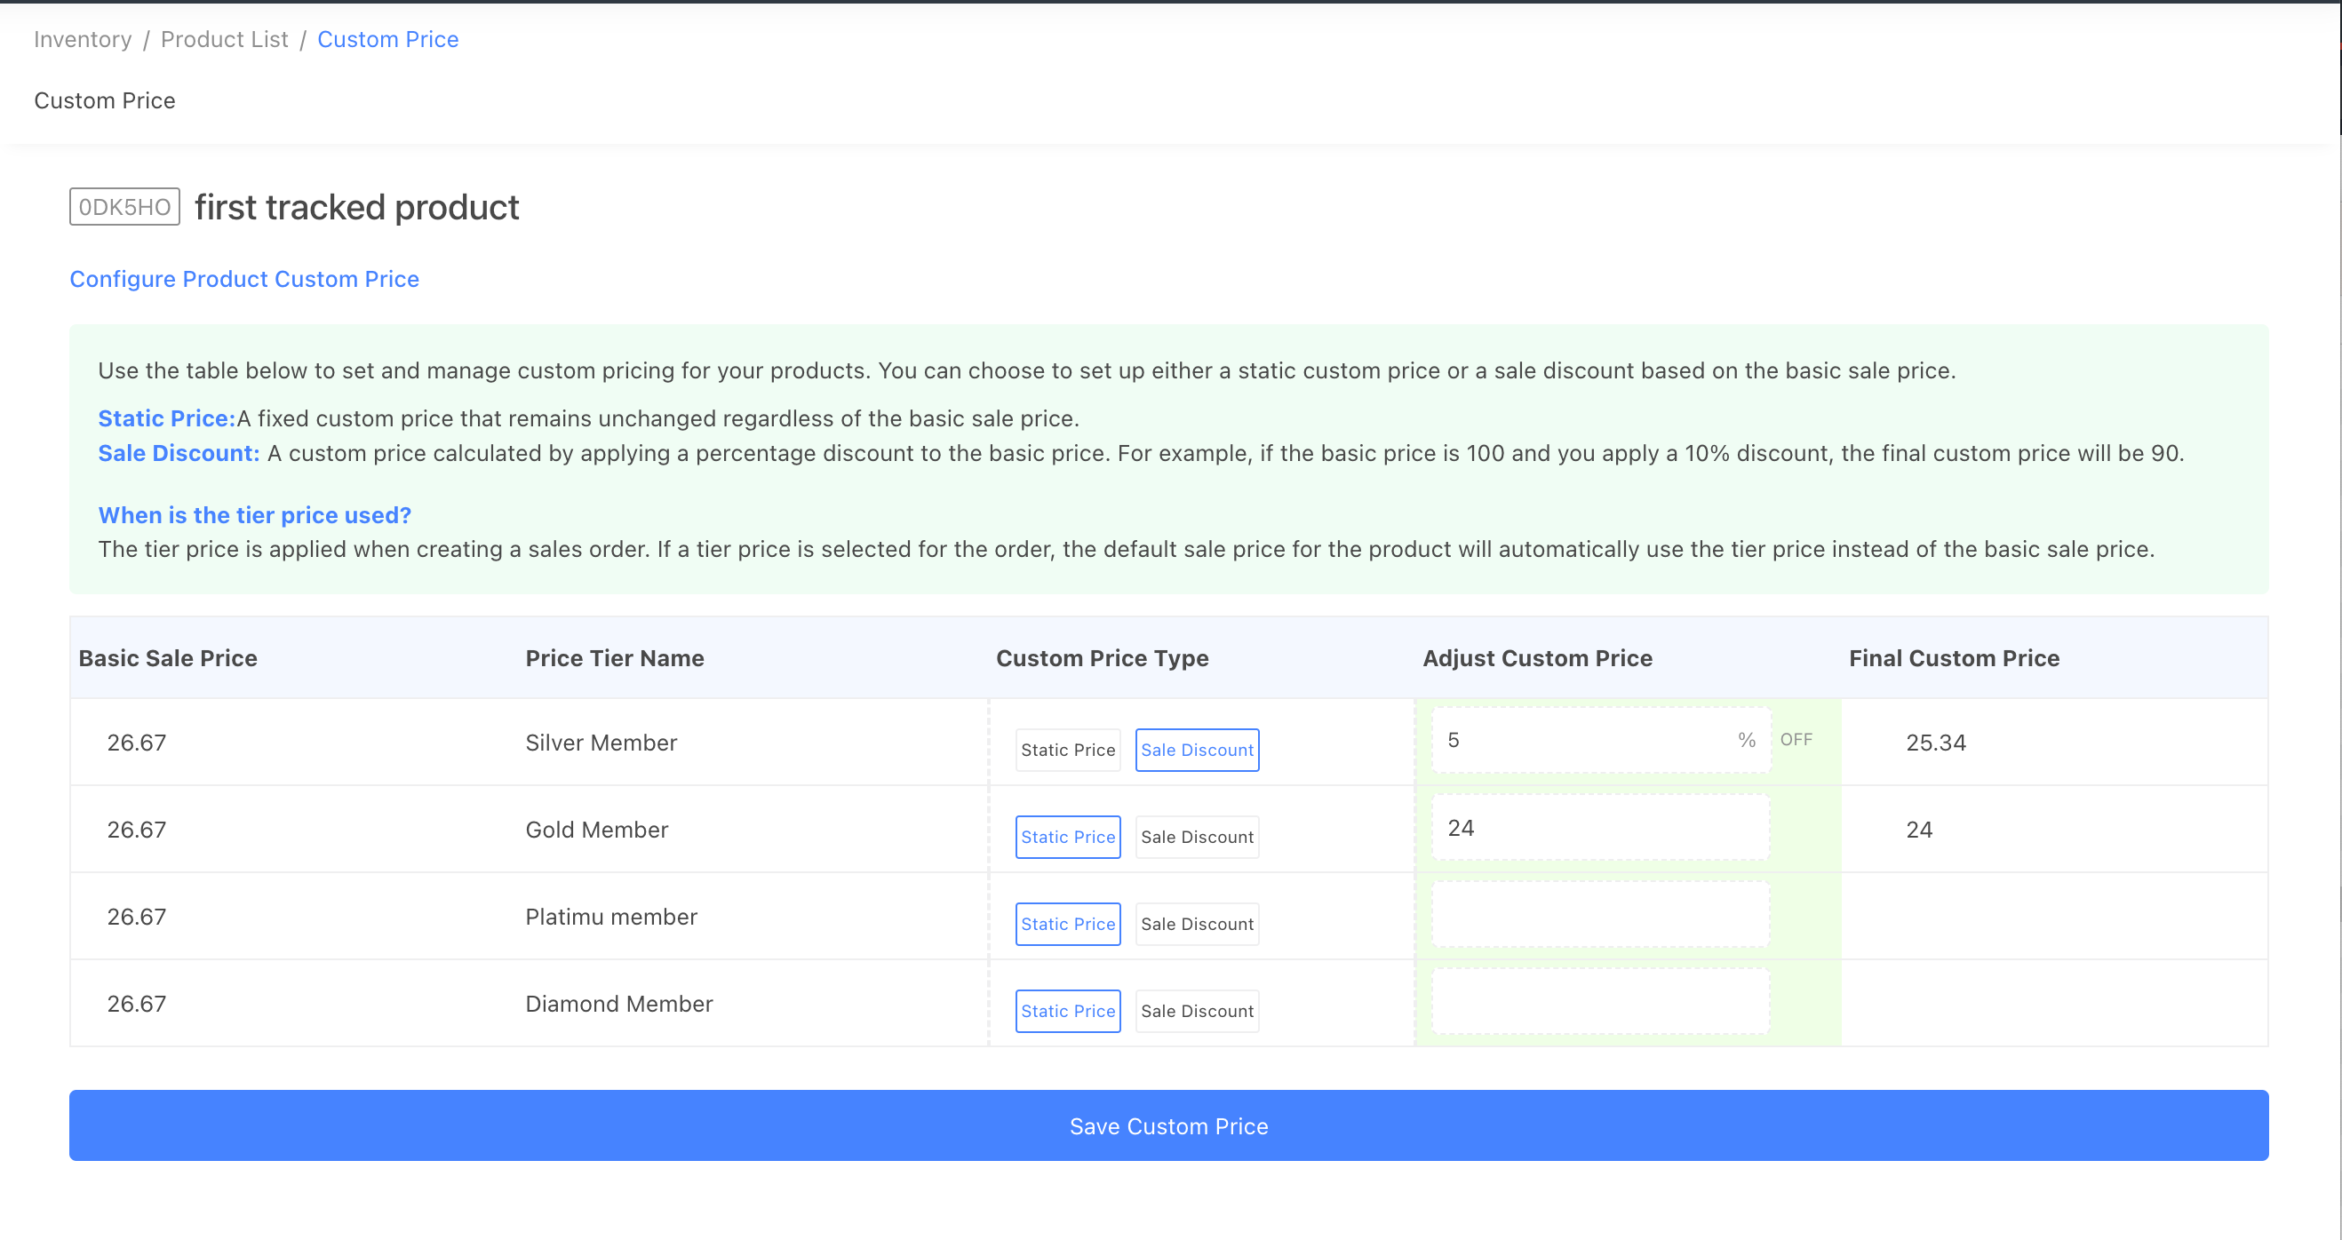Viewport: 2342px width, 1240px height.
Task: Click the When is the tier price used link
Action: tap(255, 514)
